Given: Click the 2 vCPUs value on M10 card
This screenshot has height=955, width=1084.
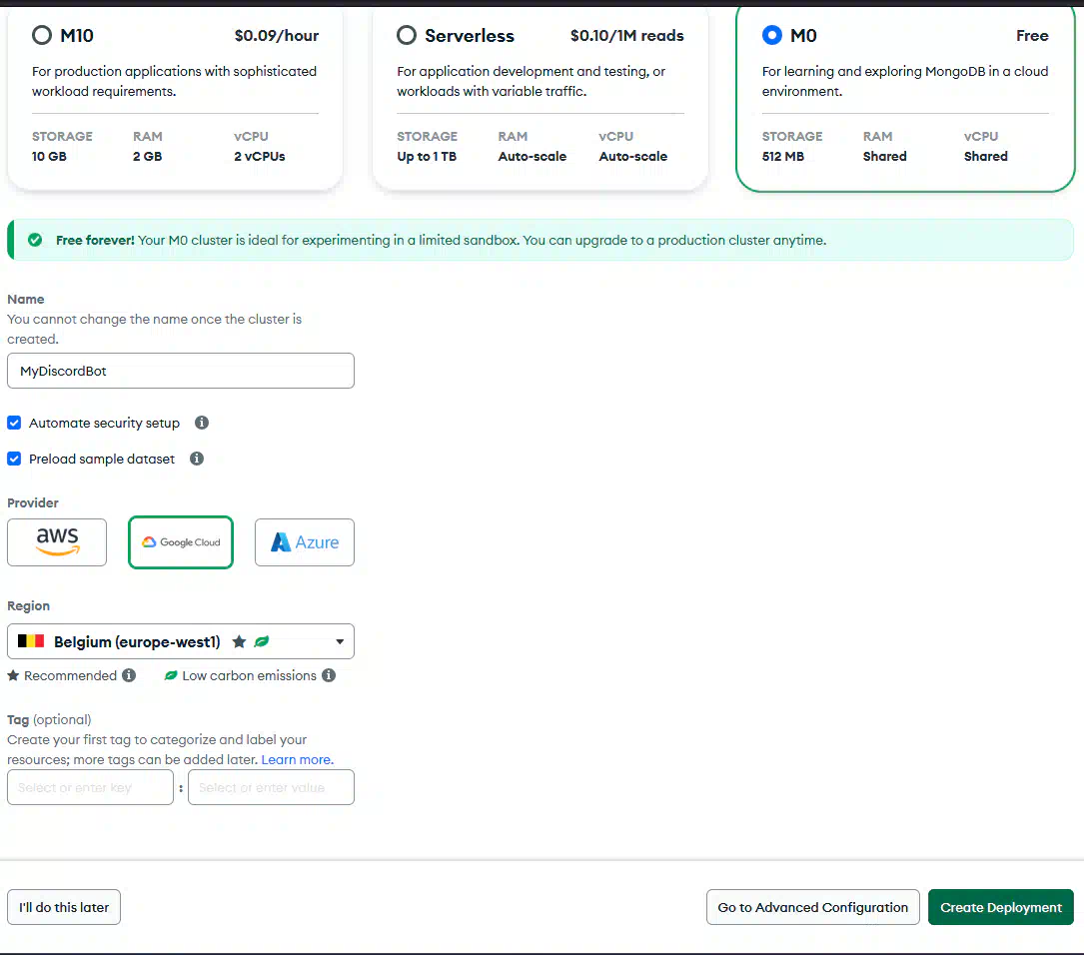Looking at the screenshot, I should click(259, 156).
